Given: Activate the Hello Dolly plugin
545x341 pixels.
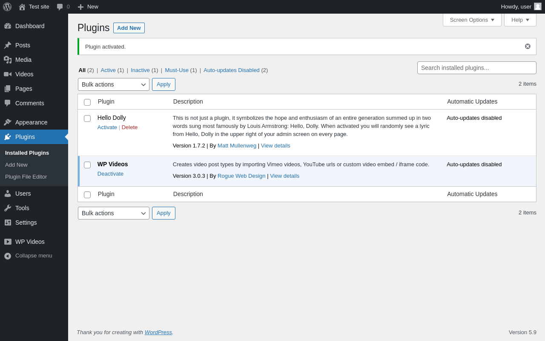Looking at the screenshot, I should tap(107, 127).
